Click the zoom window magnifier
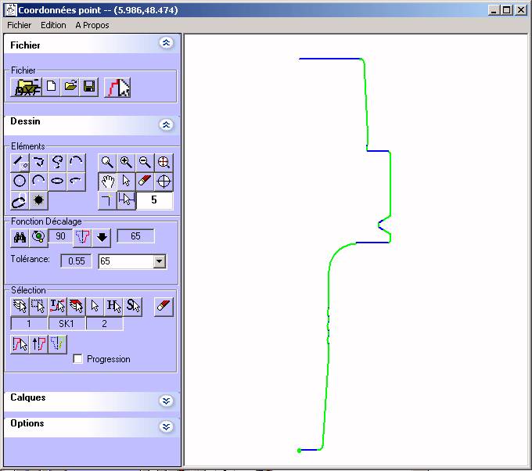The image size is (532, 471). [x=107, y=162]
